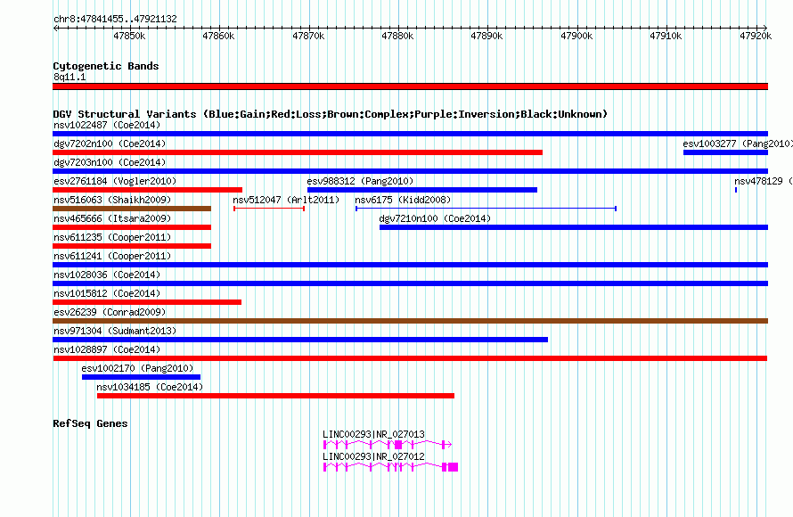Click the 8q11.1 band label
The width and height of the screenshot is (793, 517).
pos(69,77)
